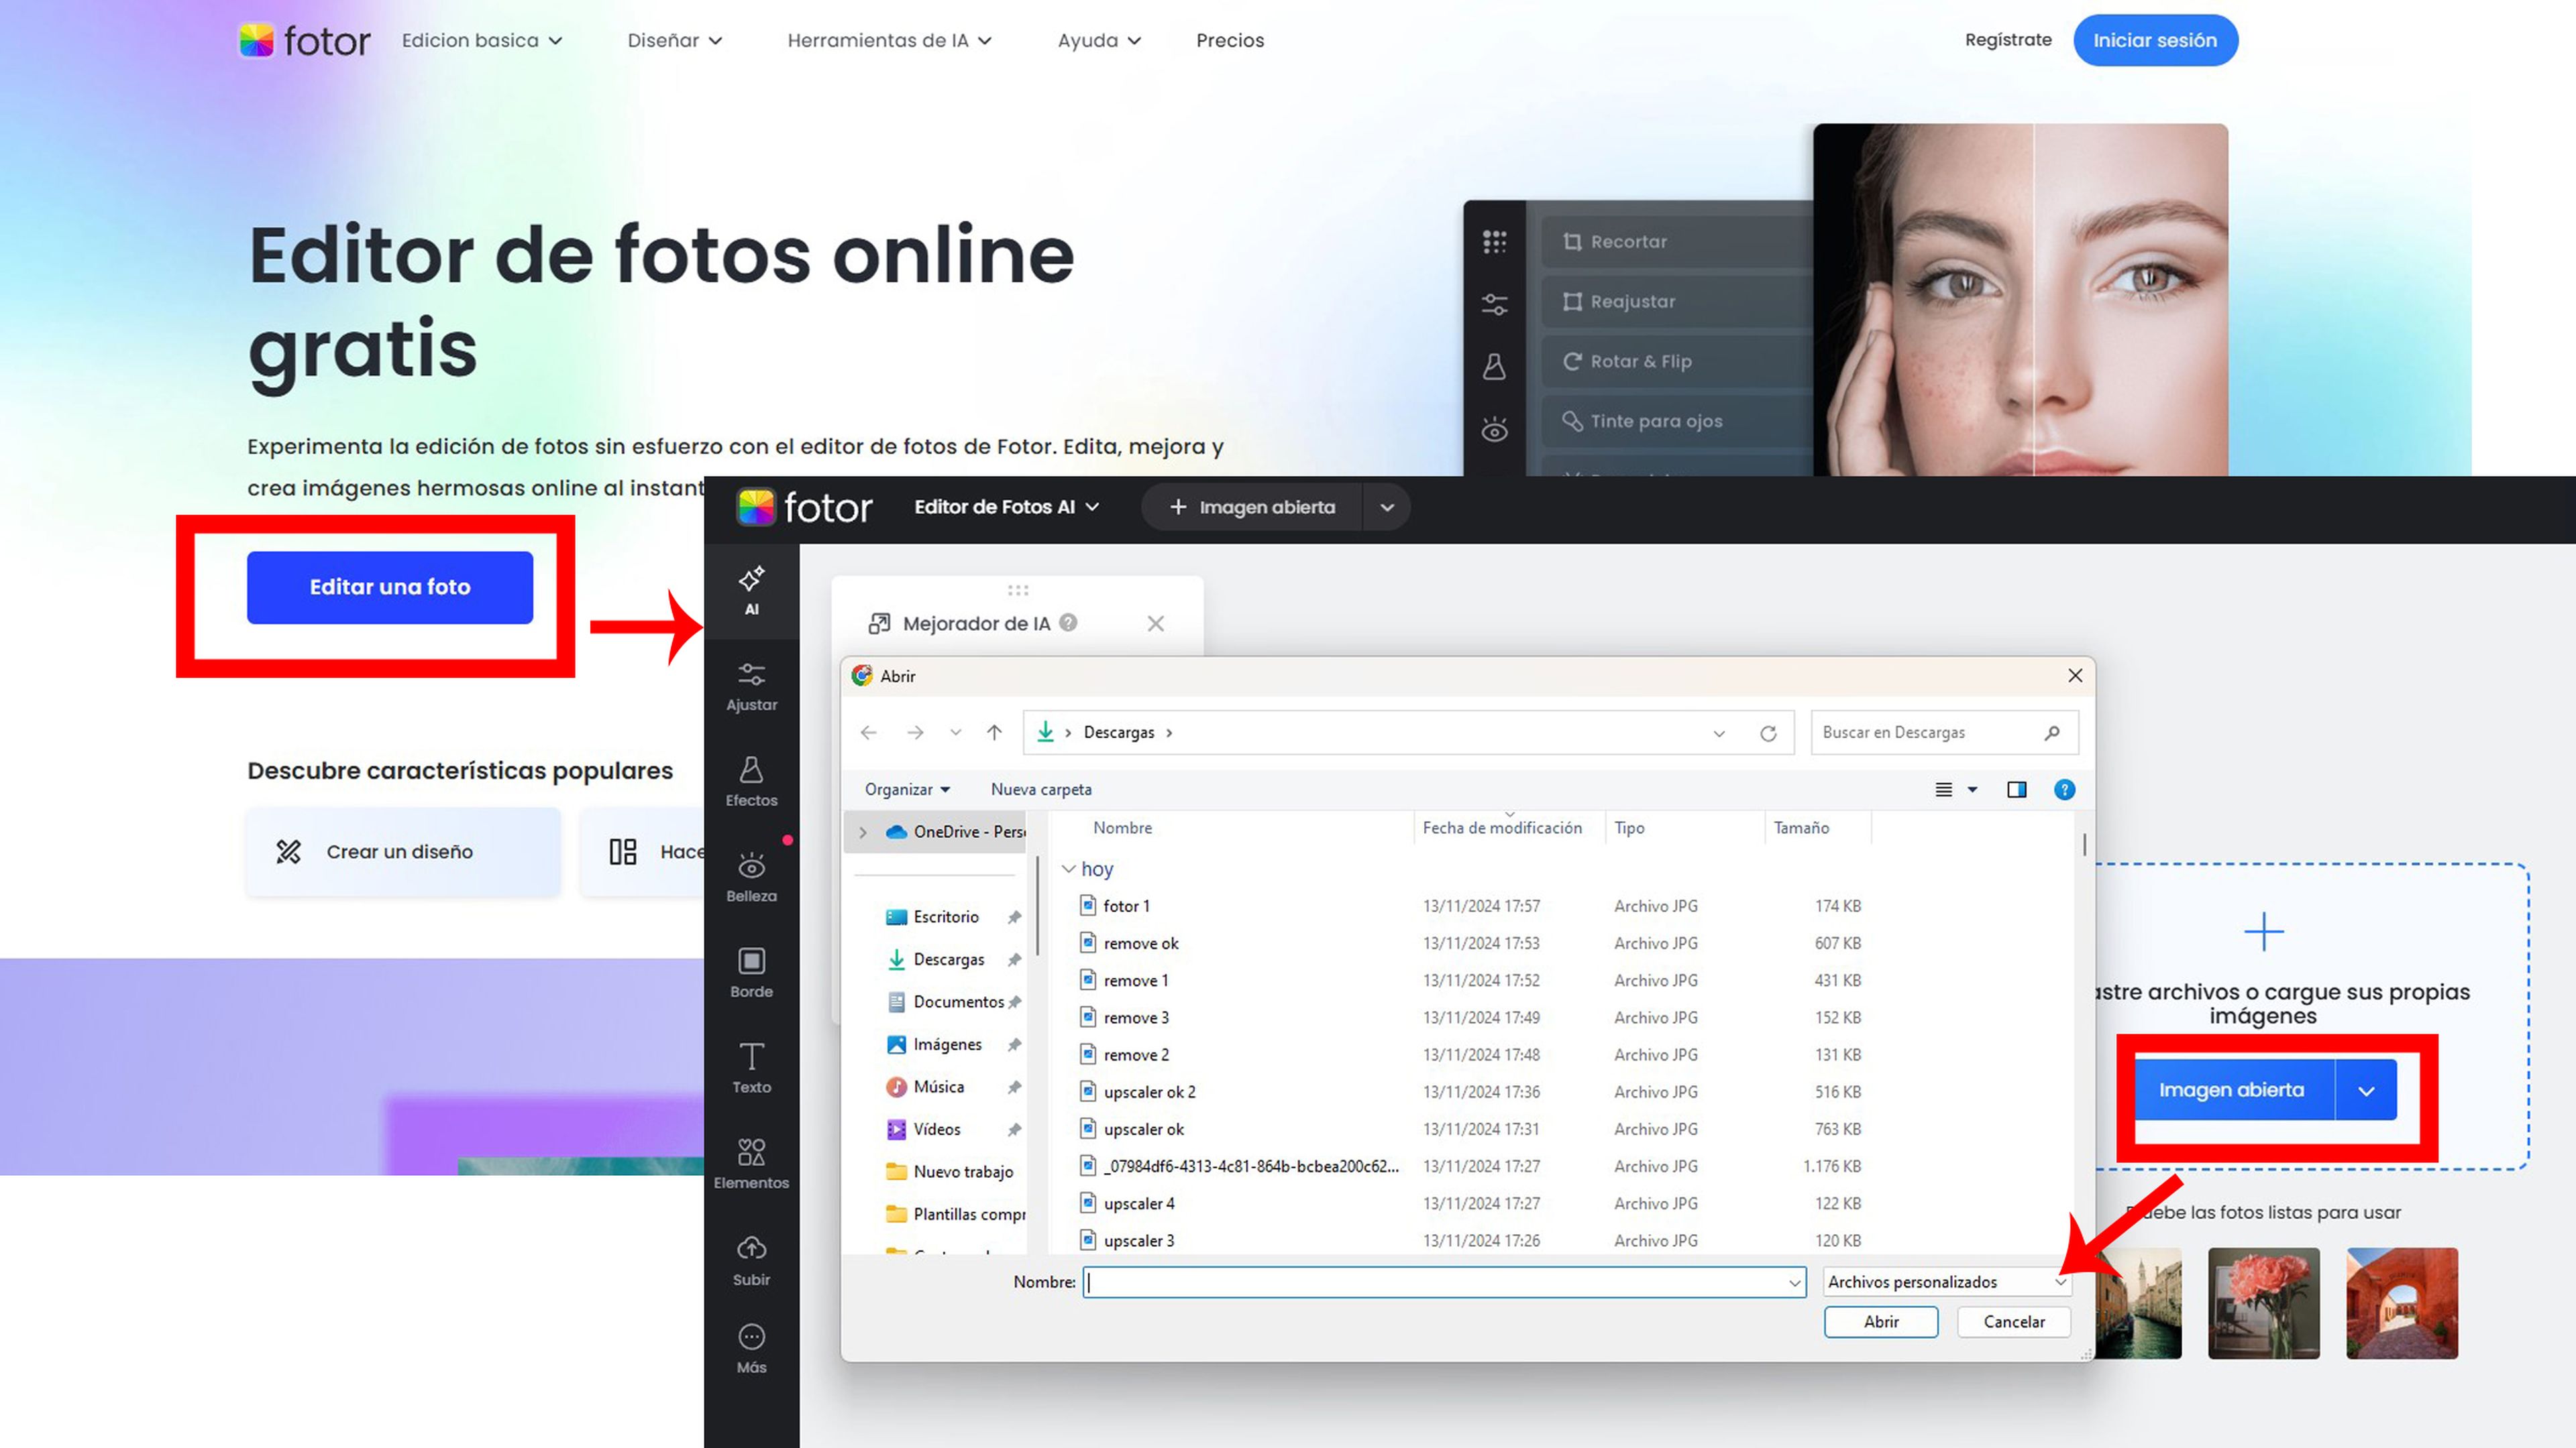
Task: Open the Texto tool
Action: [751, 1069]
